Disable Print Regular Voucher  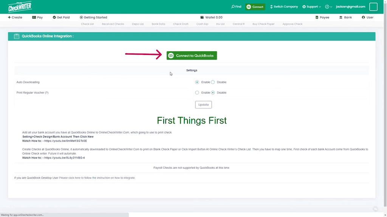(x=213, y=93)
